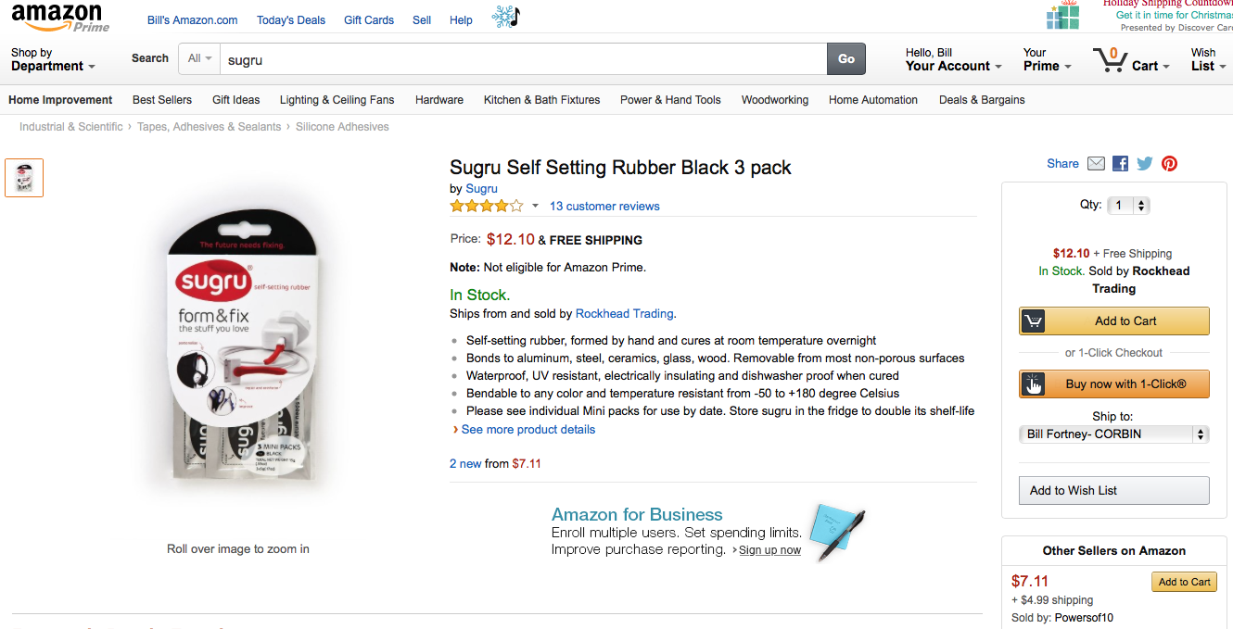1233x629 pixels.
Task: Click the star rating icons
Action: pyautogui.click(x=487, y=206)
